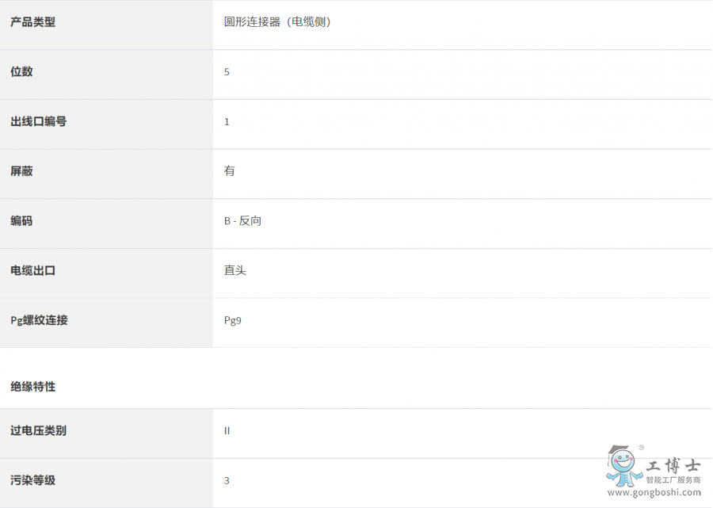The width and height of the screenshot is (713, 508).
Task: Select the 圆形连接器（电缆侧）value
Action: coord(277,22)
